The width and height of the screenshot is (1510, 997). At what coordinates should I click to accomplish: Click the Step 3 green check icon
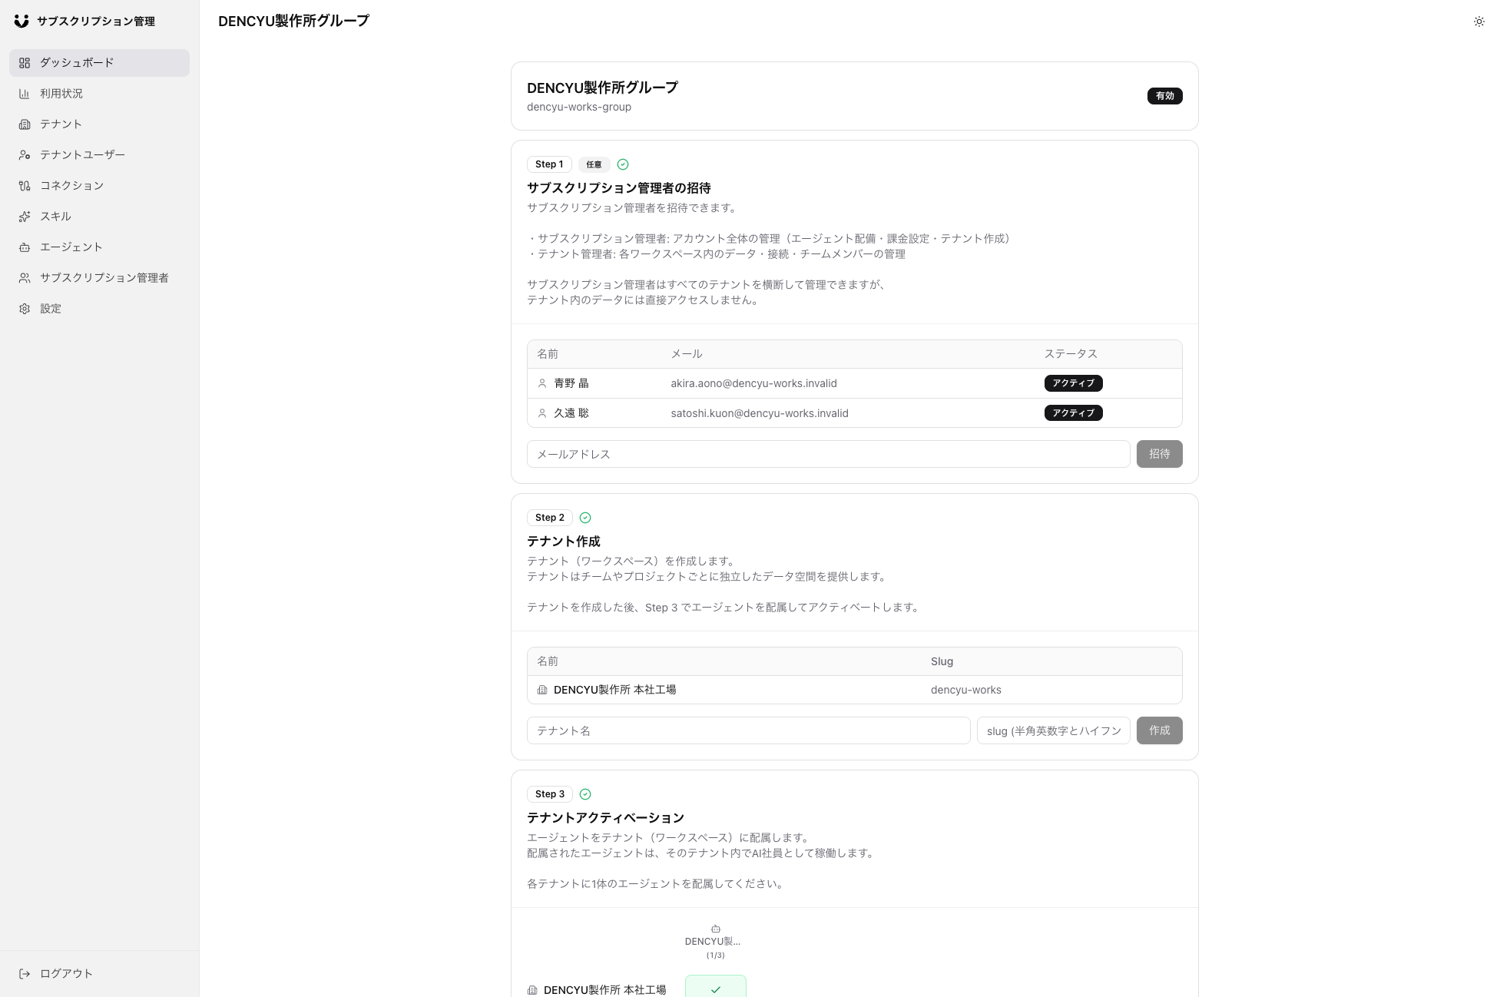tap(585, 794)
